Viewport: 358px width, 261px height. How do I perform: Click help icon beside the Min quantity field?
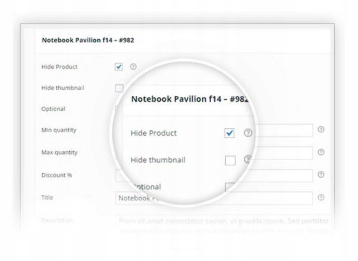tap(321, 130)
